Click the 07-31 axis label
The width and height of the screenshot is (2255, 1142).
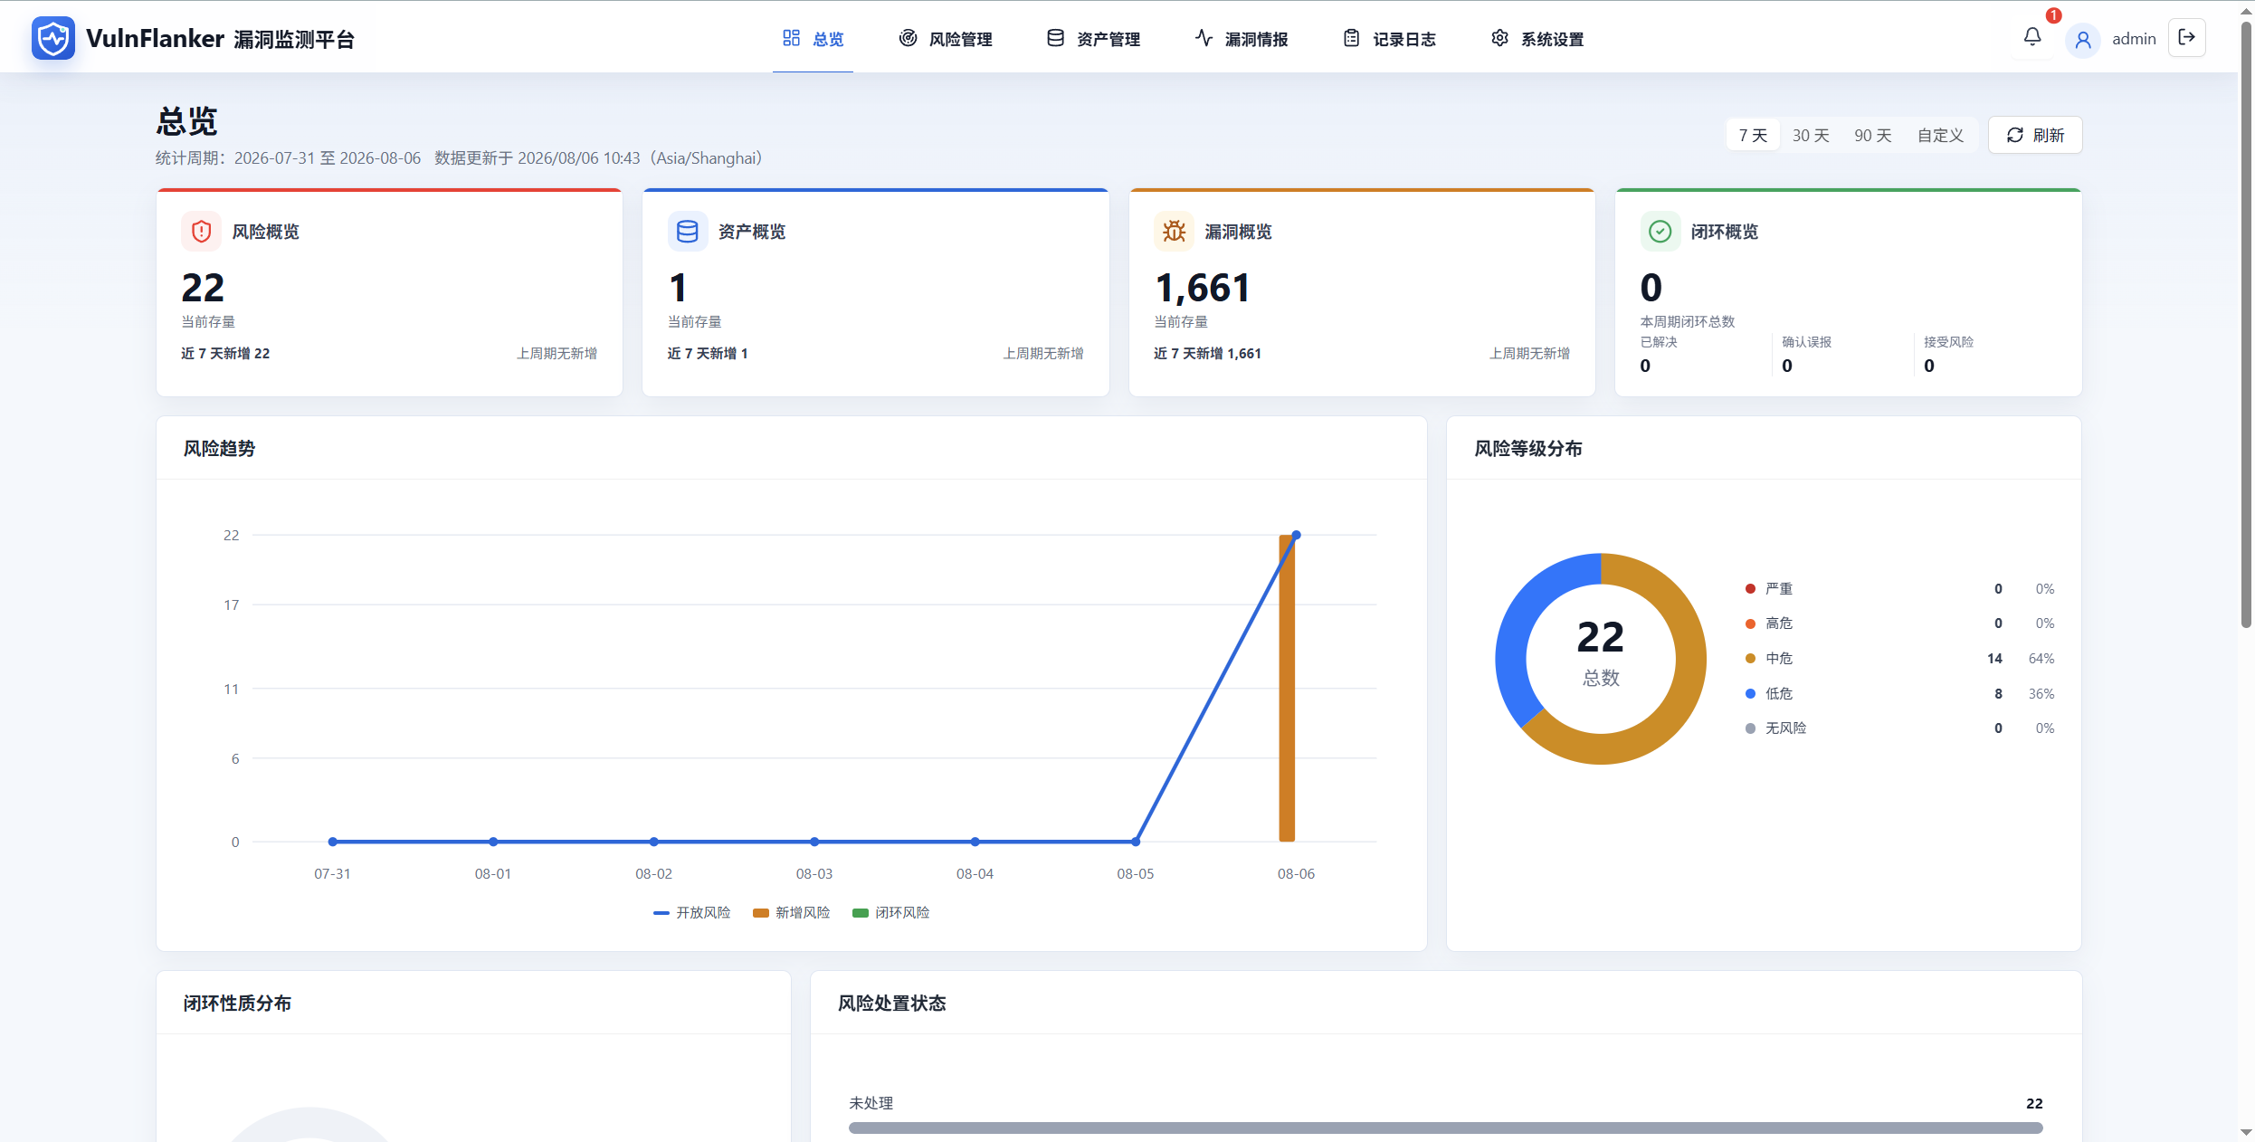pos(332,874)
